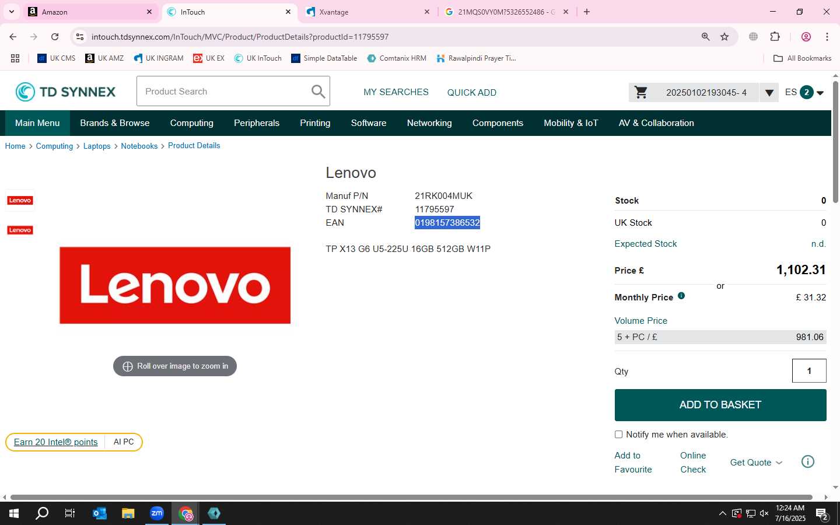
Task: Open the Computing menu
Action: (x=192, y=123)
